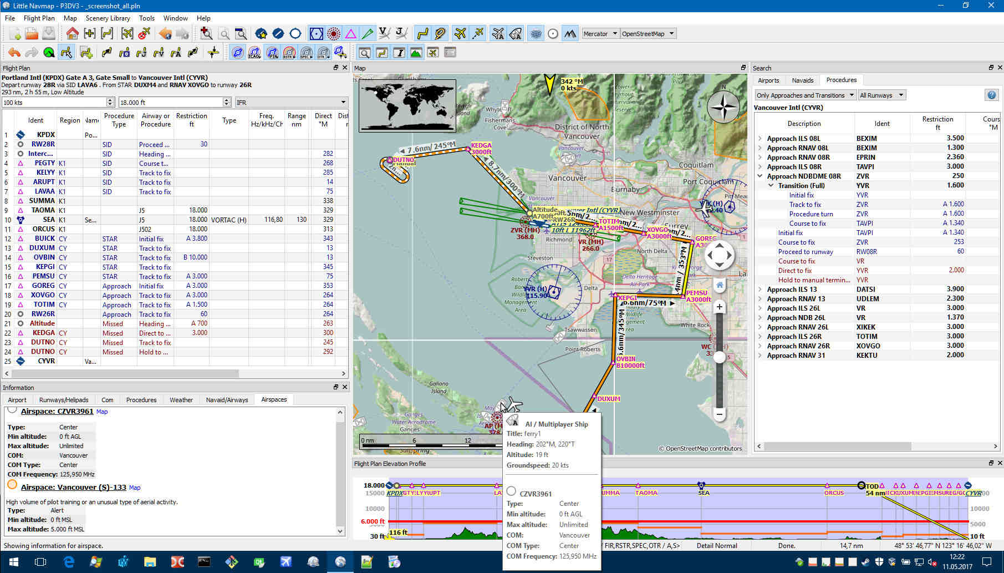The height and width of the screenshot is (573, 1004).
Task: Click the Show Hillshading mountain icon
Action: (570, 34)
